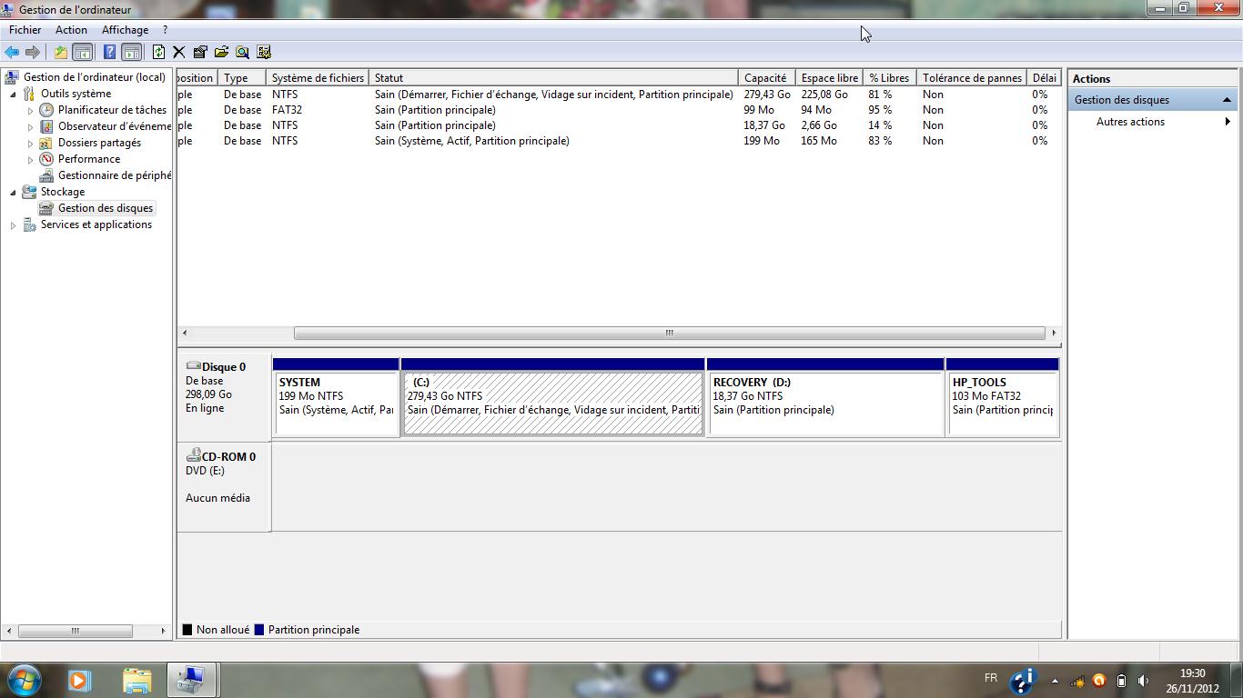The width and height of the screenshot is (1243, 698).
Task: Click the battery icon in the system tray
Action: [x=1121, y=681]
